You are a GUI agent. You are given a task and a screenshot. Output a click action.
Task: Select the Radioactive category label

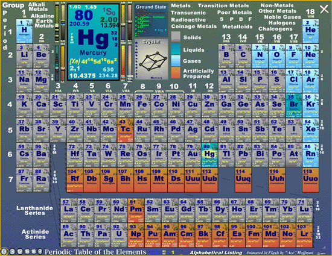188,20
